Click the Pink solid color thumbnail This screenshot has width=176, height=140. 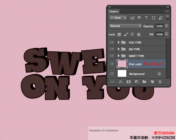click(x=122, y=64)
